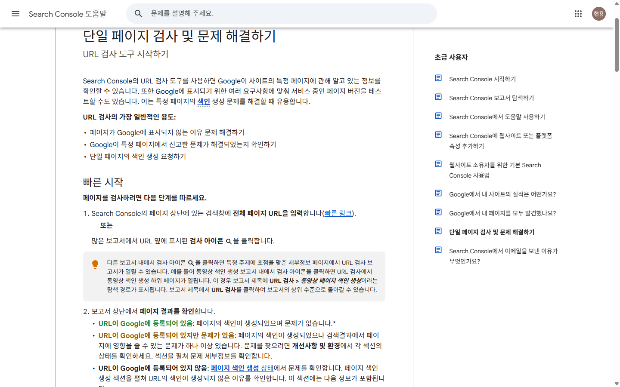620x387 pixels.
Task: Open 웹사이트 또는 플랫폼 속성 추가하기 article
Action: (501, 141)
